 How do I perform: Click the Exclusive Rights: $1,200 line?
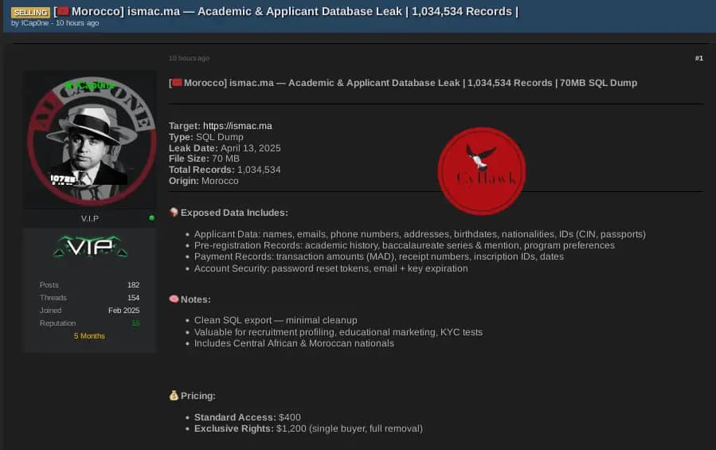coord(308,429)
